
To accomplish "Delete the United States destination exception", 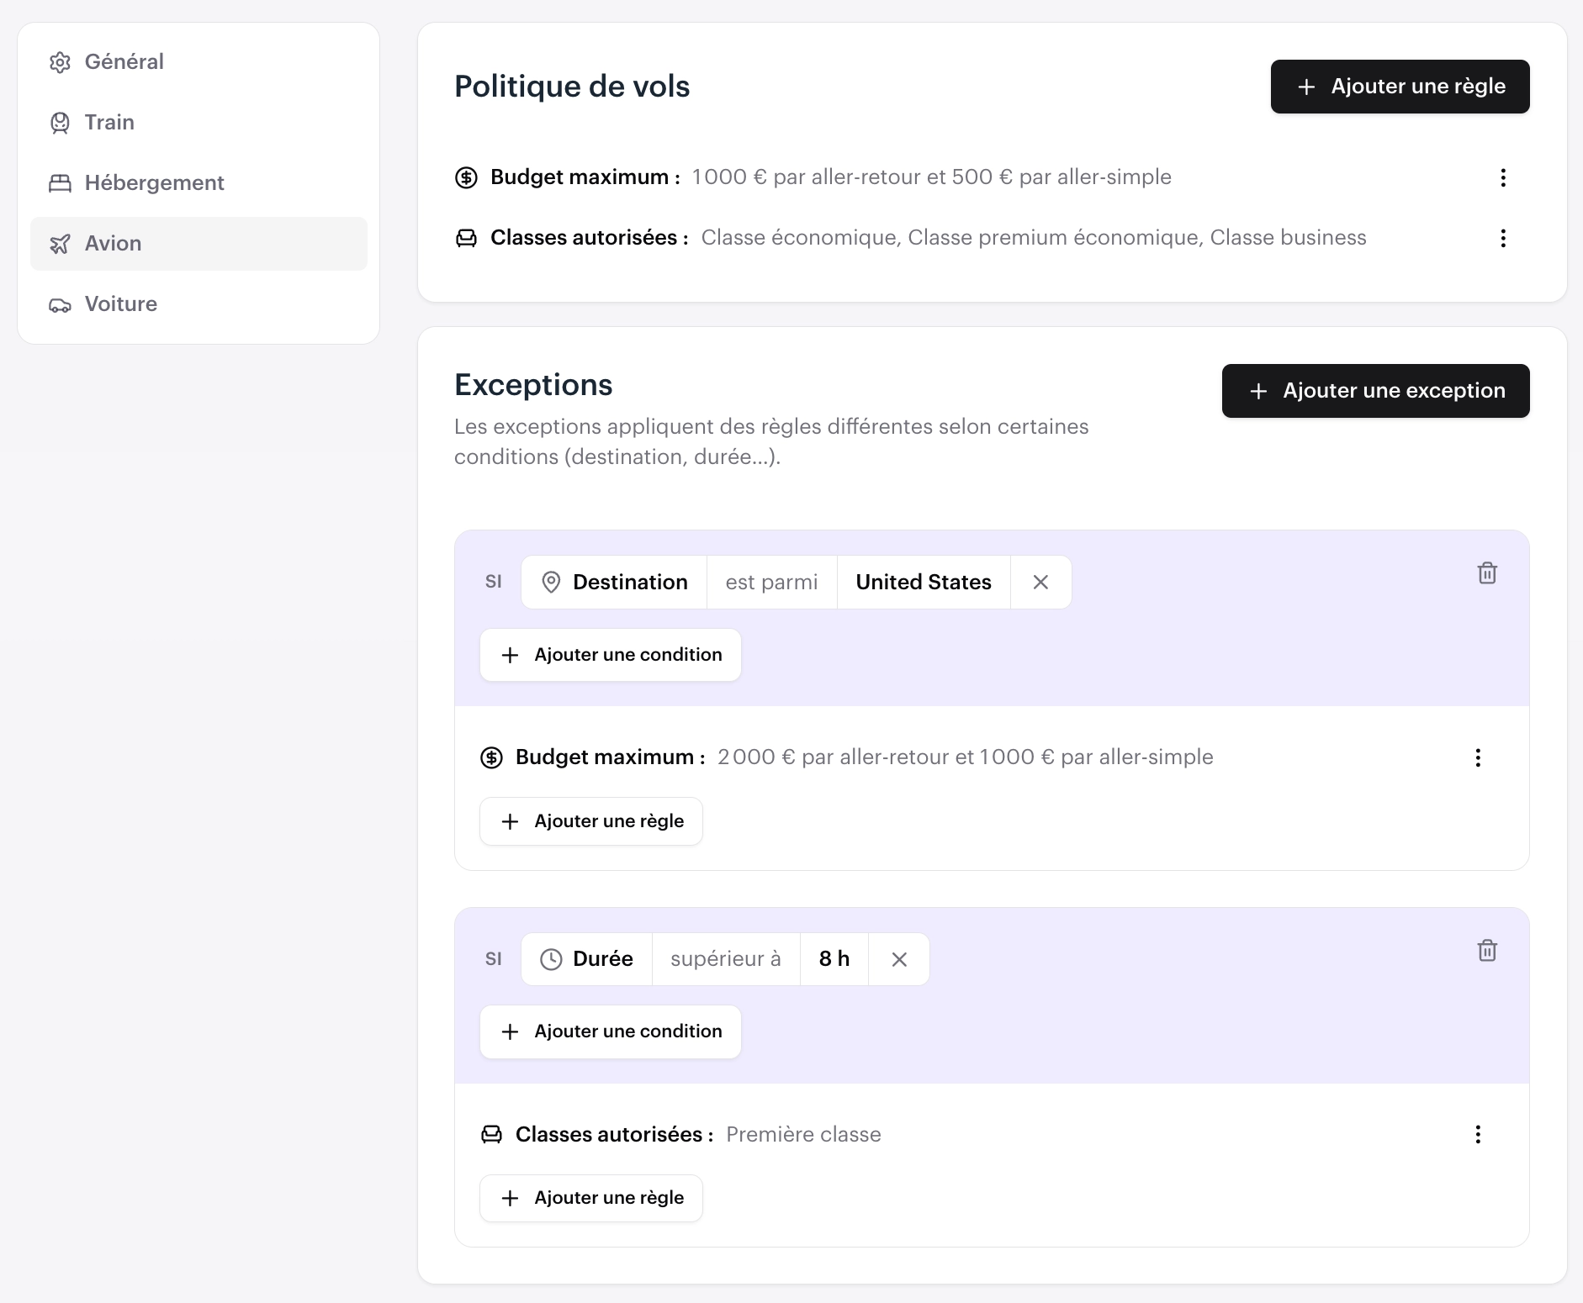I will pyautogui.click(x=1487, y=573).
